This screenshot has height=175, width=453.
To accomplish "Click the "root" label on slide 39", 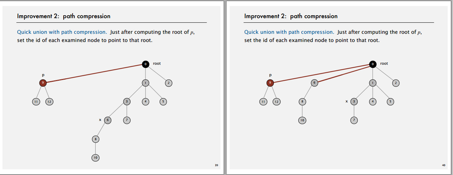I will (x=157, y=63).
